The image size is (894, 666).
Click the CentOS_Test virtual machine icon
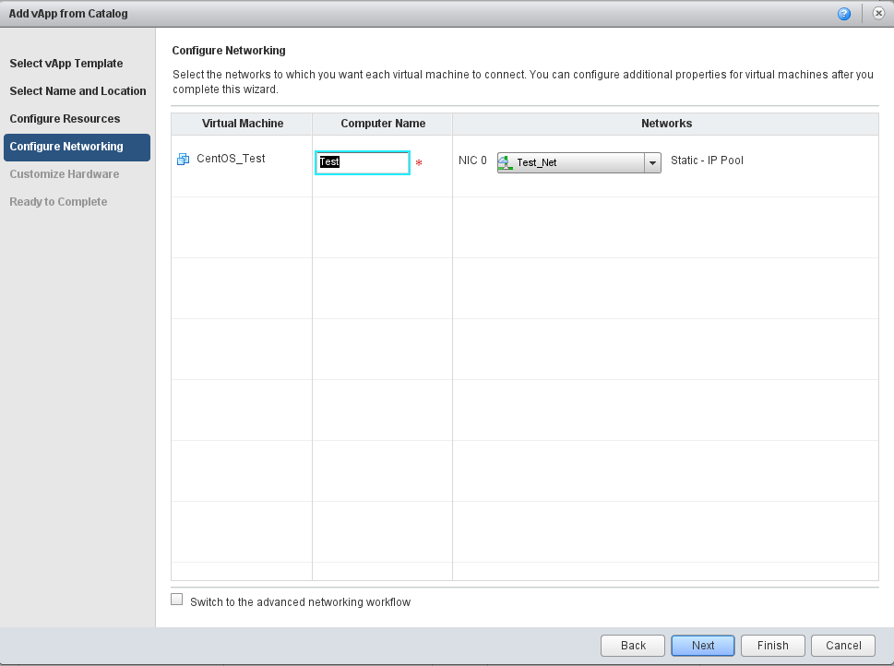click(183, 159)
